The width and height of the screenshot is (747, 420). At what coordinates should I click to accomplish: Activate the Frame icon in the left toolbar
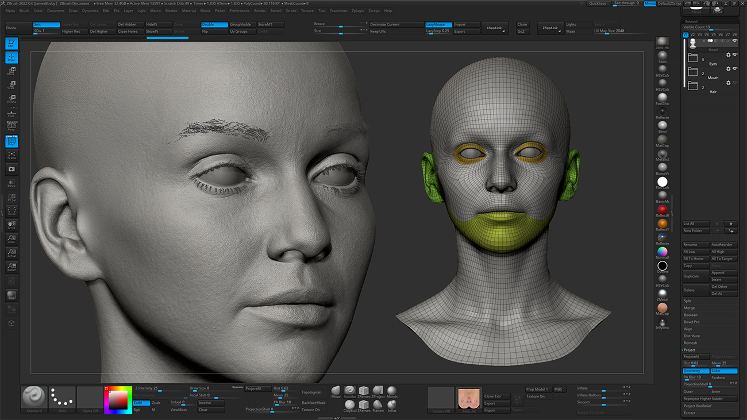coord(11,155)
